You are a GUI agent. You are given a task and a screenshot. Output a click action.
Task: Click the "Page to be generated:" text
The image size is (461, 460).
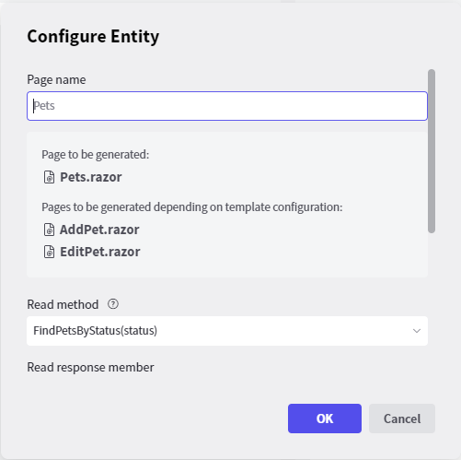[x=96, y=155]
